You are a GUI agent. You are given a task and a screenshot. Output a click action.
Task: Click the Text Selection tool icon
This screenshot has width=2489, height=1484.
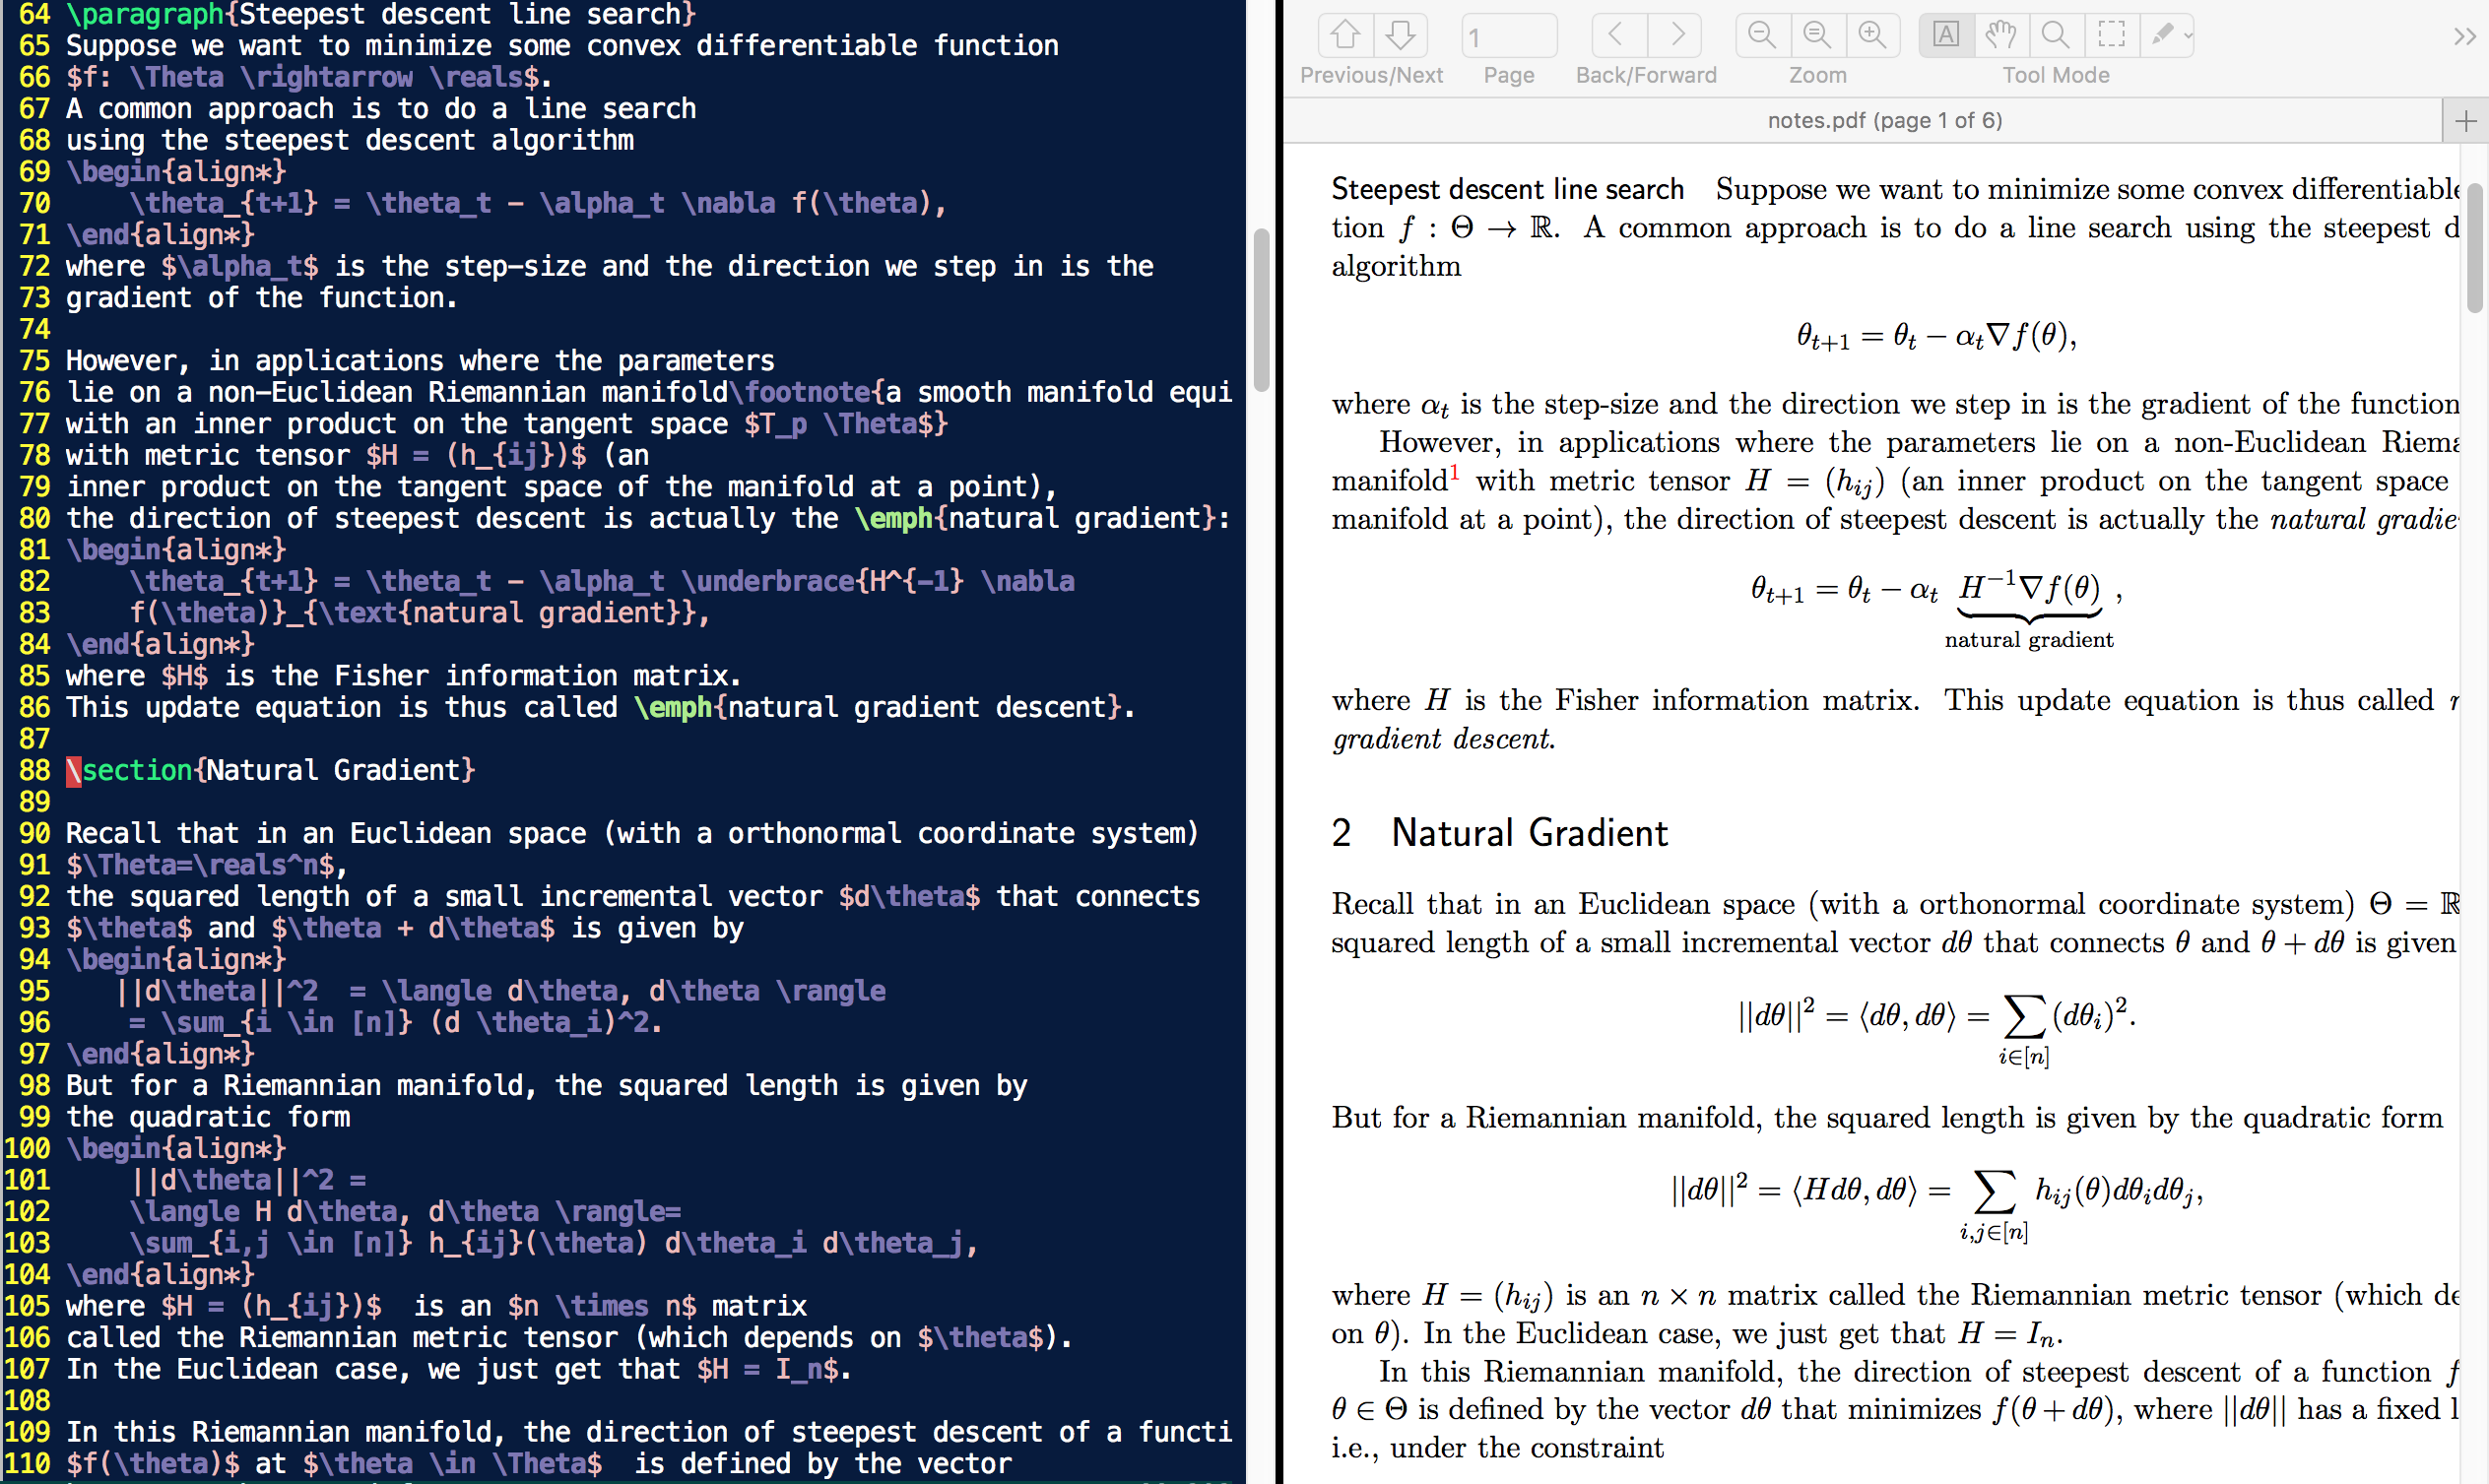pos(1946,32)
